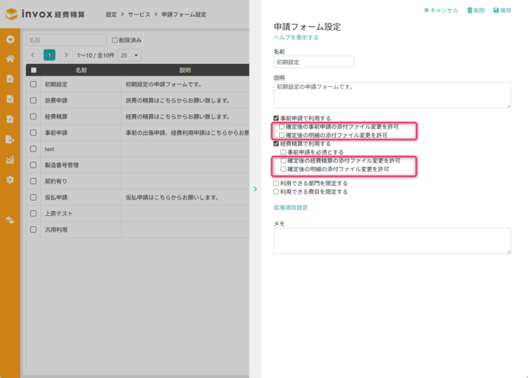Toggle 事前申請で利用する checkbox
Viewport: 528px width, 378px height.
[x=276, y=118]
